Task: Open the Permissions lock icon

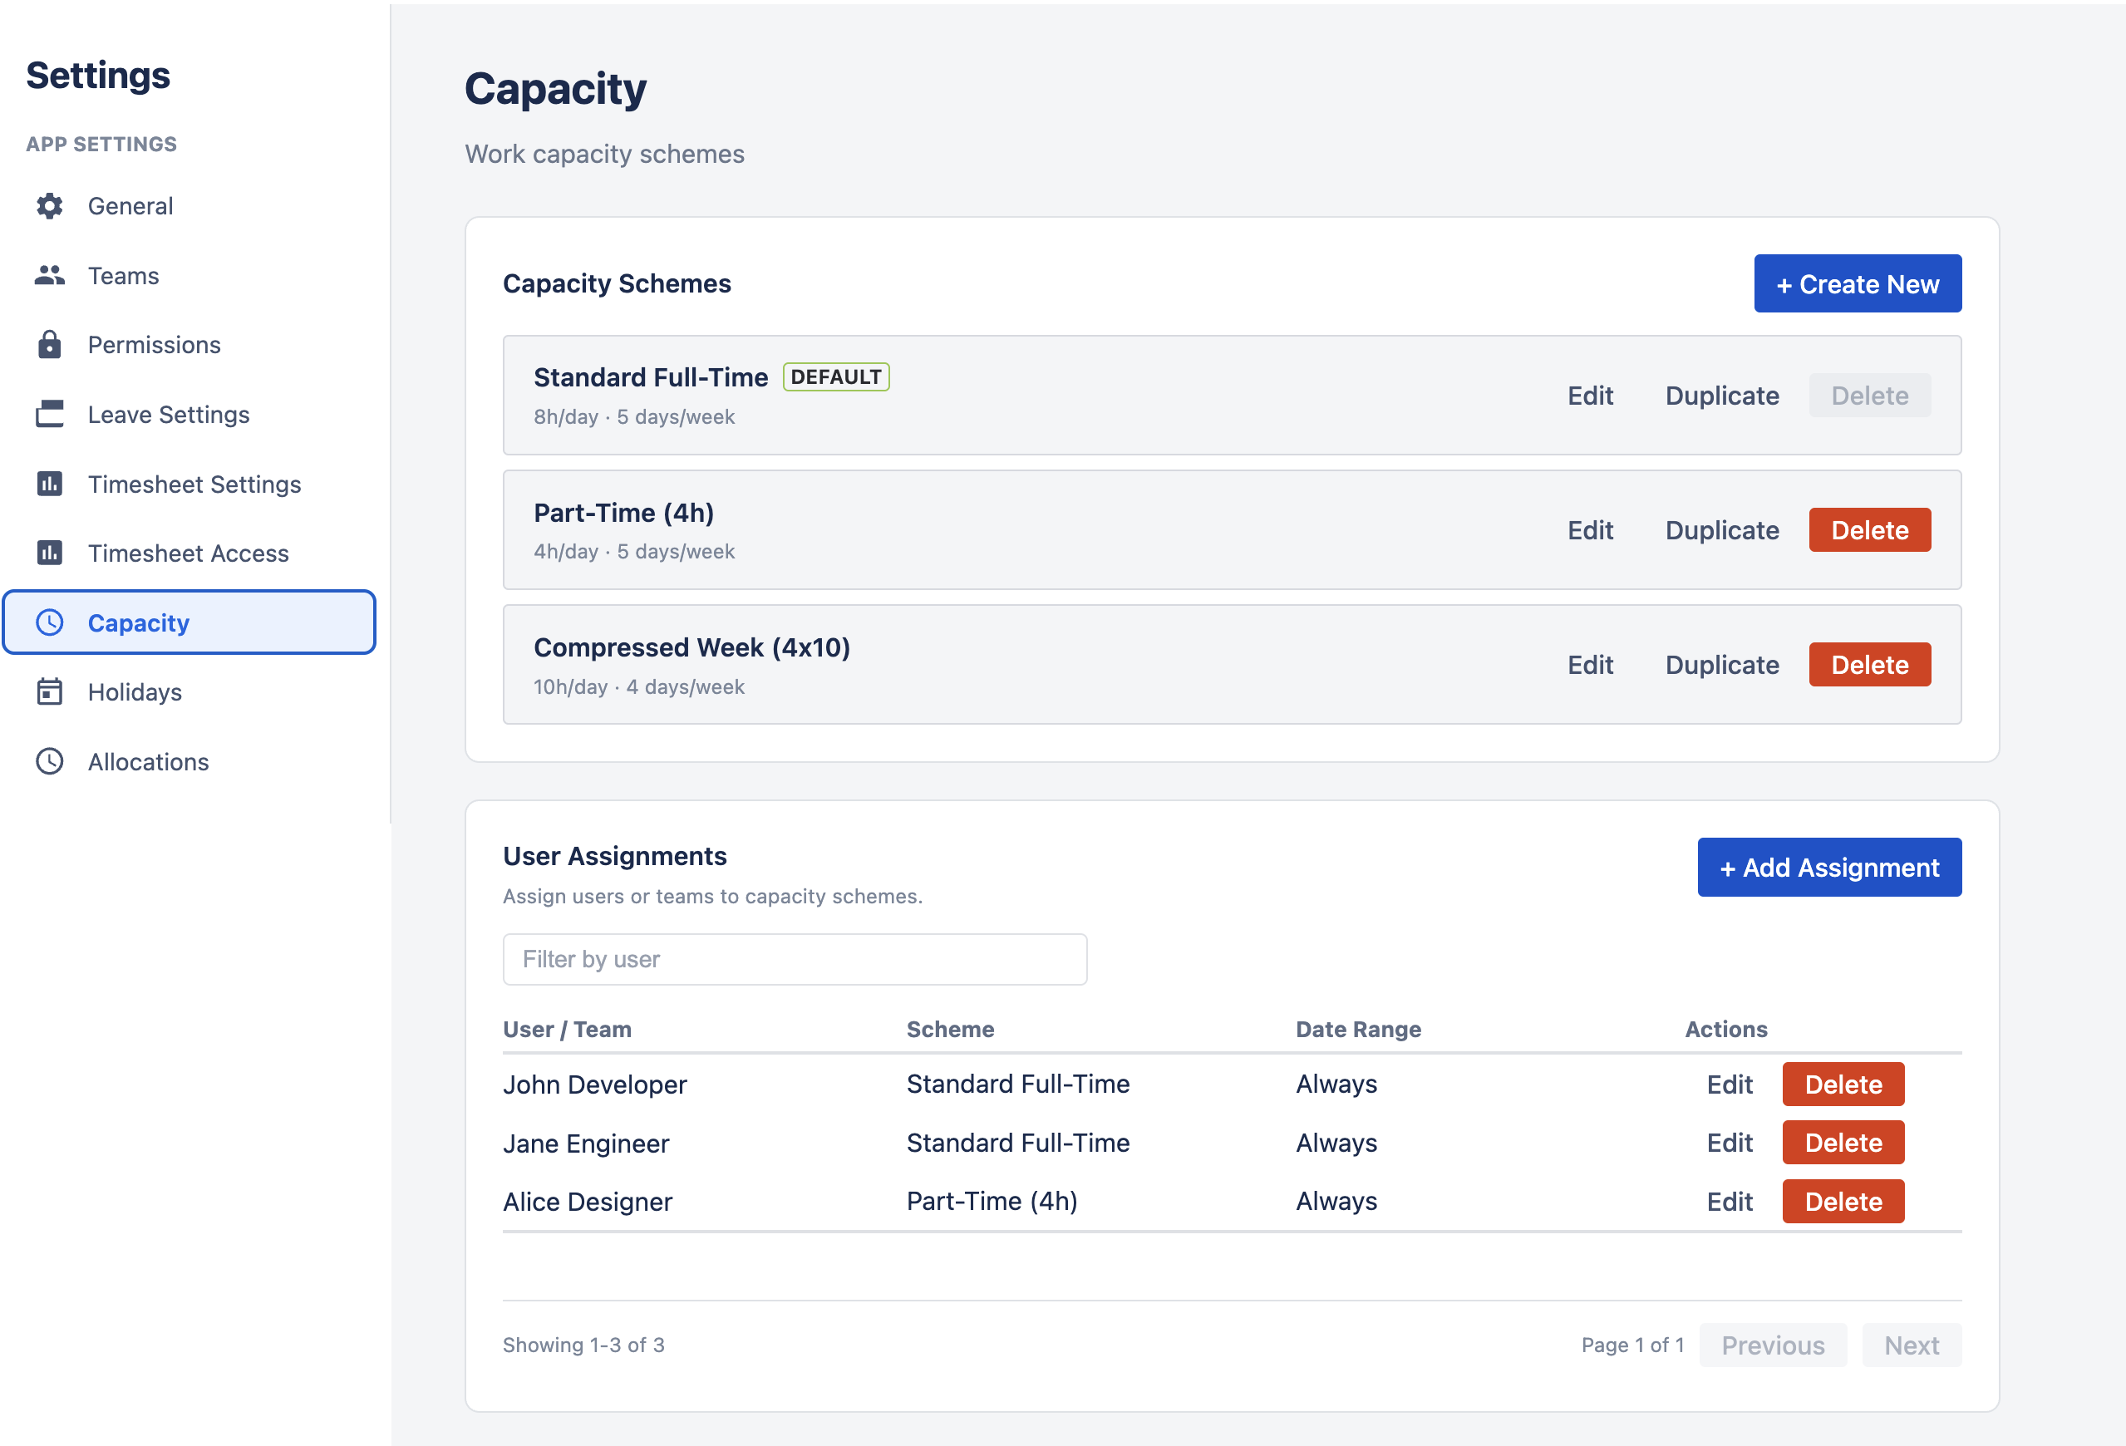Action: click(x=48, y=345)
